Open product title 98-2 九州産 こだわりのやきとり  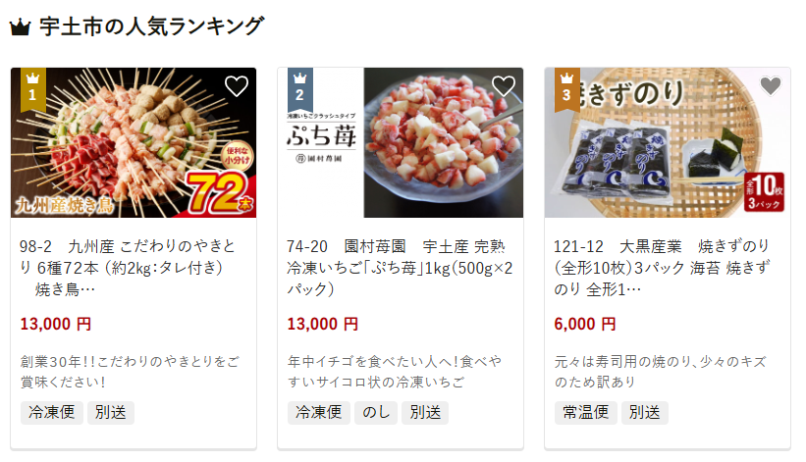point(128,268)
